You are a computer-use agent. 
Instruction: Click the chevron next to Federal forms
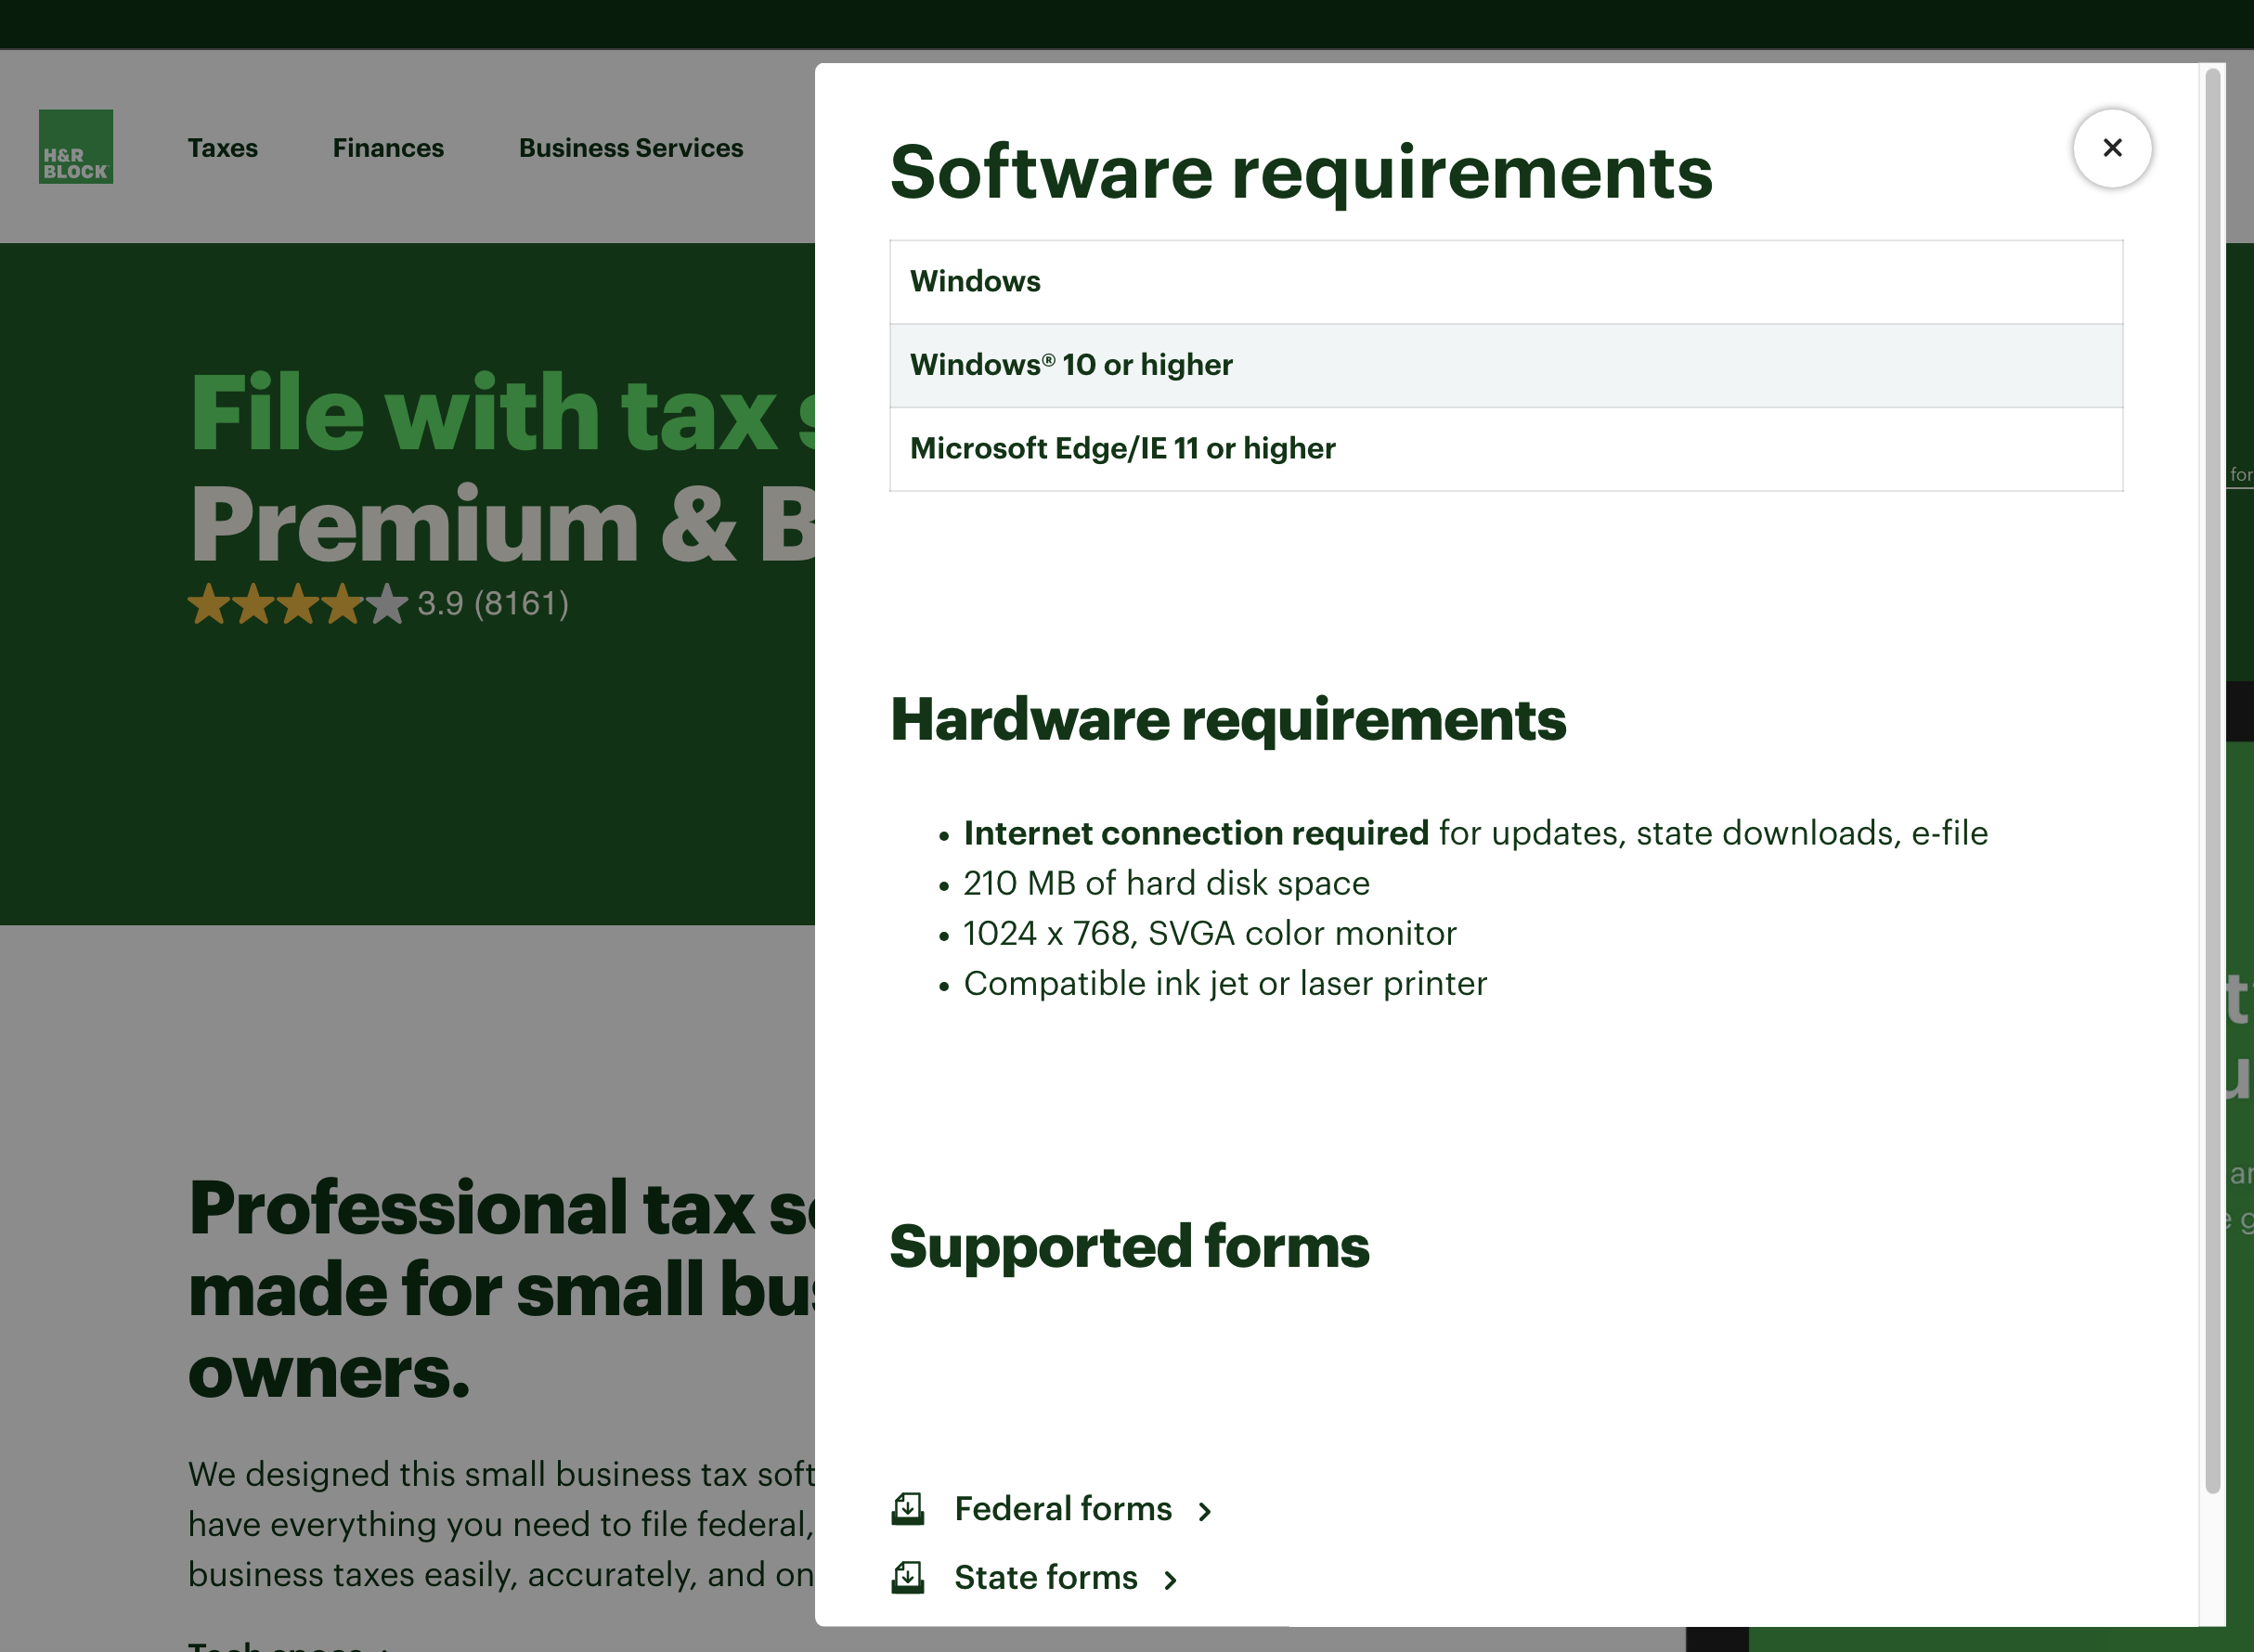[1205, 1511]
